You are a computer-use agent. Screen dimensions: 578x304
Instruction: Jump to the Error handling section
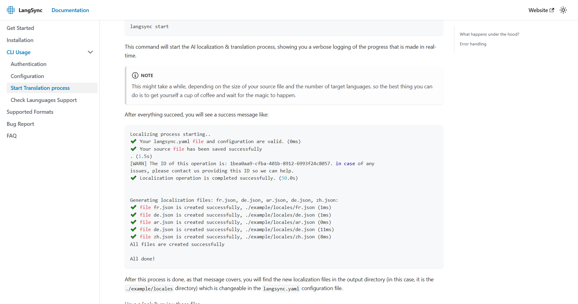click(473, 44)
